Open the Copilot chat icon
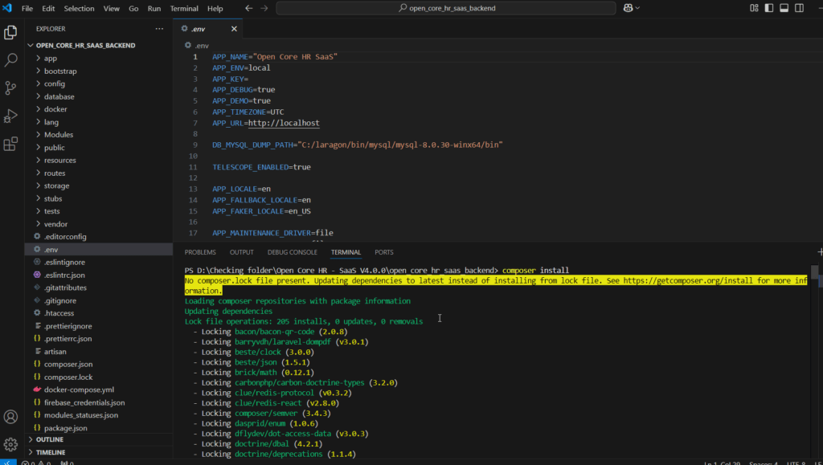 point(629,8)
